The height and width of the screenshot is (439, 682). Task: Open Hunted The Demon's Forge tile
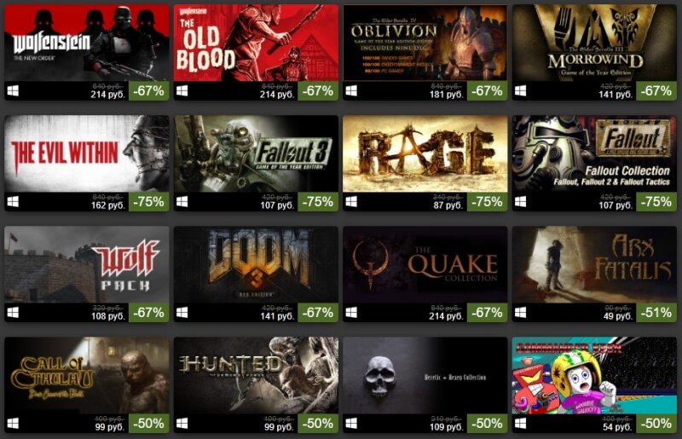[x=256, y=375]
